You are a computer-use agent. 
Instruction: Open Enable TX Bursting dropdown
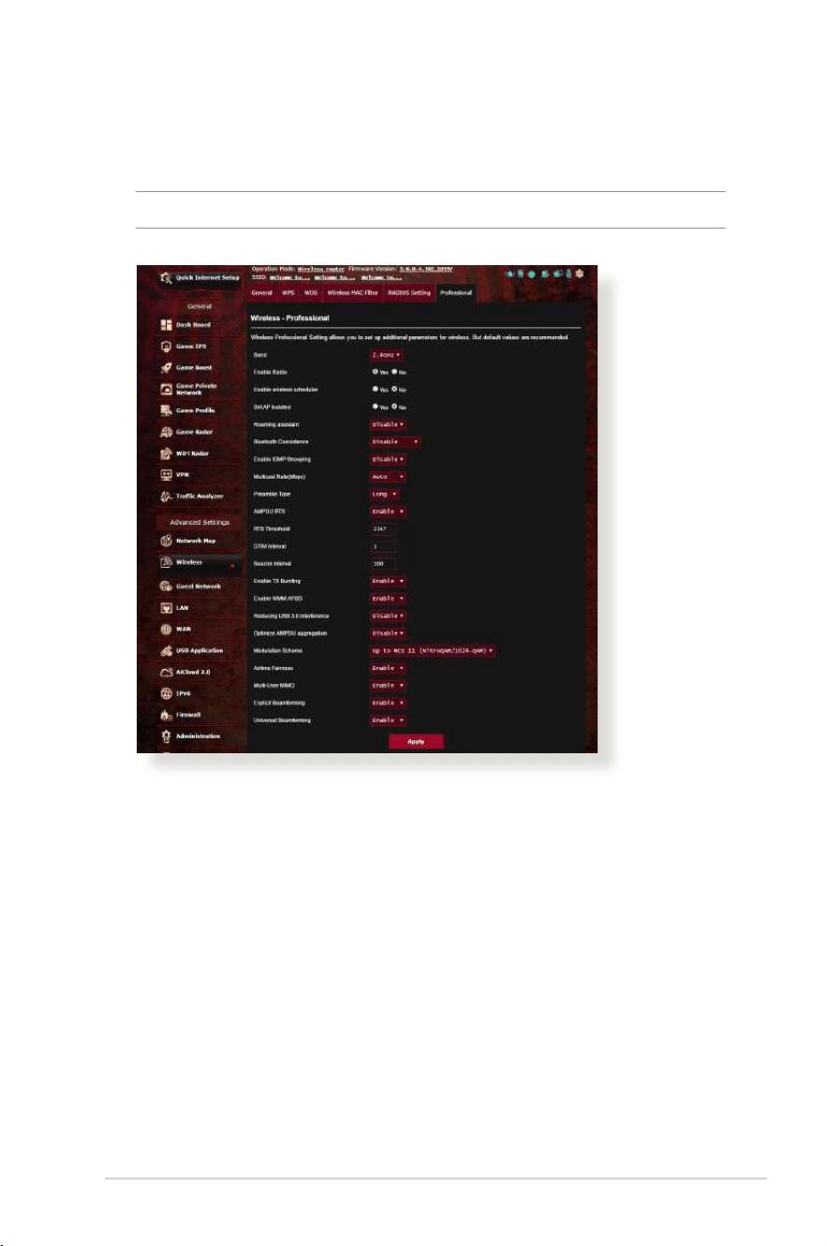pyautogui.click(x=389, y=581)
